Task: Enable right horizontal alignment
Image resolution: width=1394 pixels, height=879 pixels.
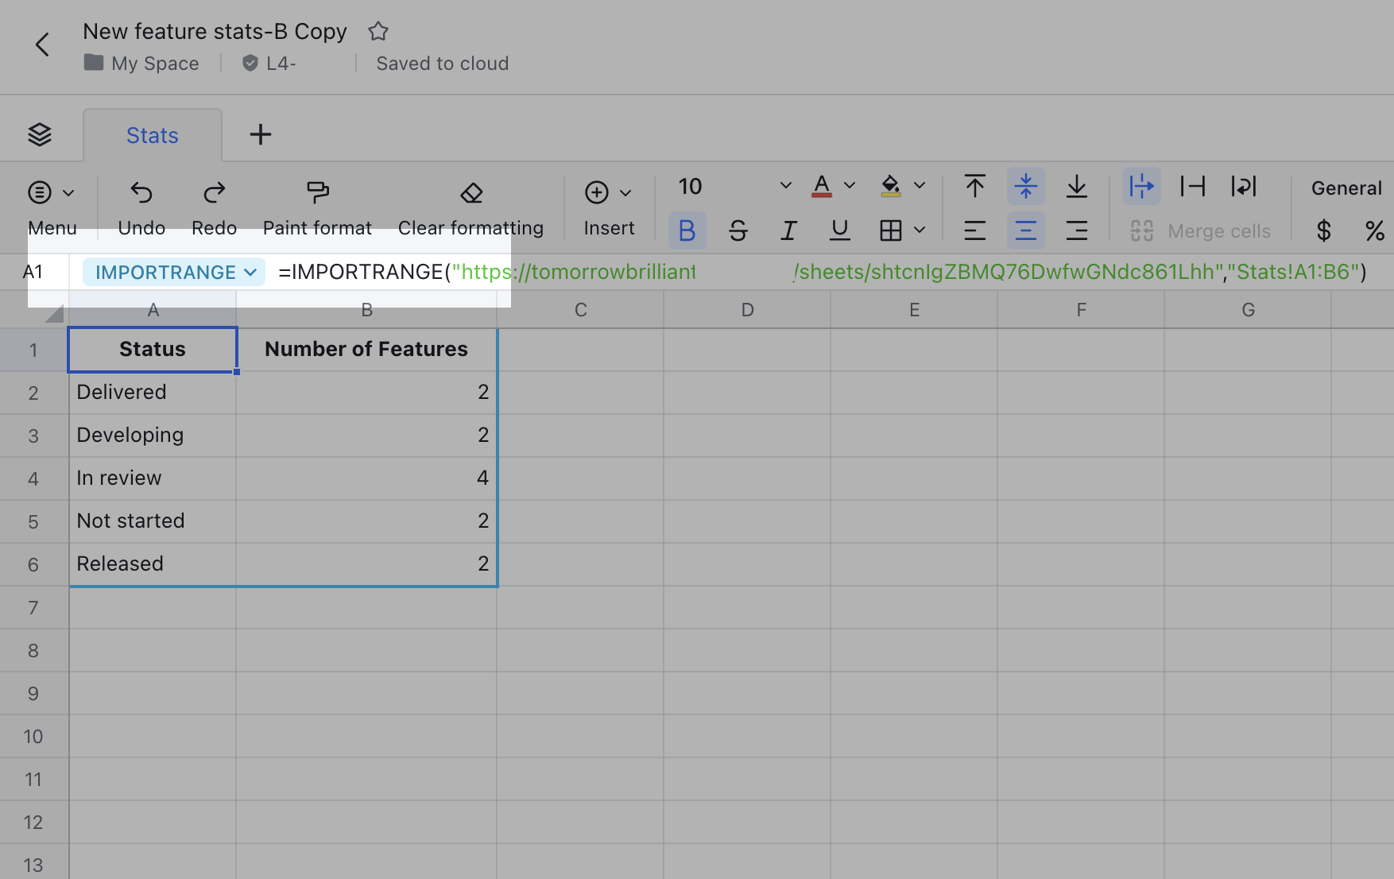Action: (1077, 230)
